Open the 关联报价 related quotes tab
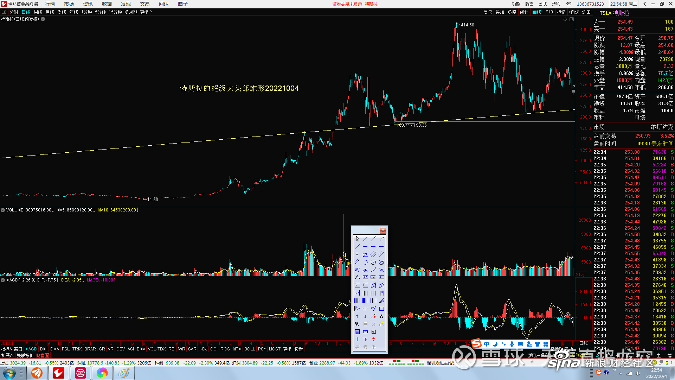 [x=25, y=355]
